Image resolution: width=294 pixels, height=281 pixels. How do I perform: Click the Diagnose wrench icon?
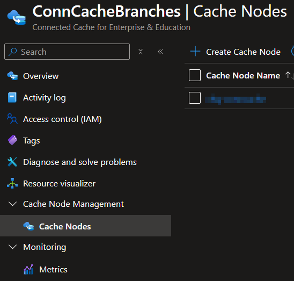click(12, 162)
